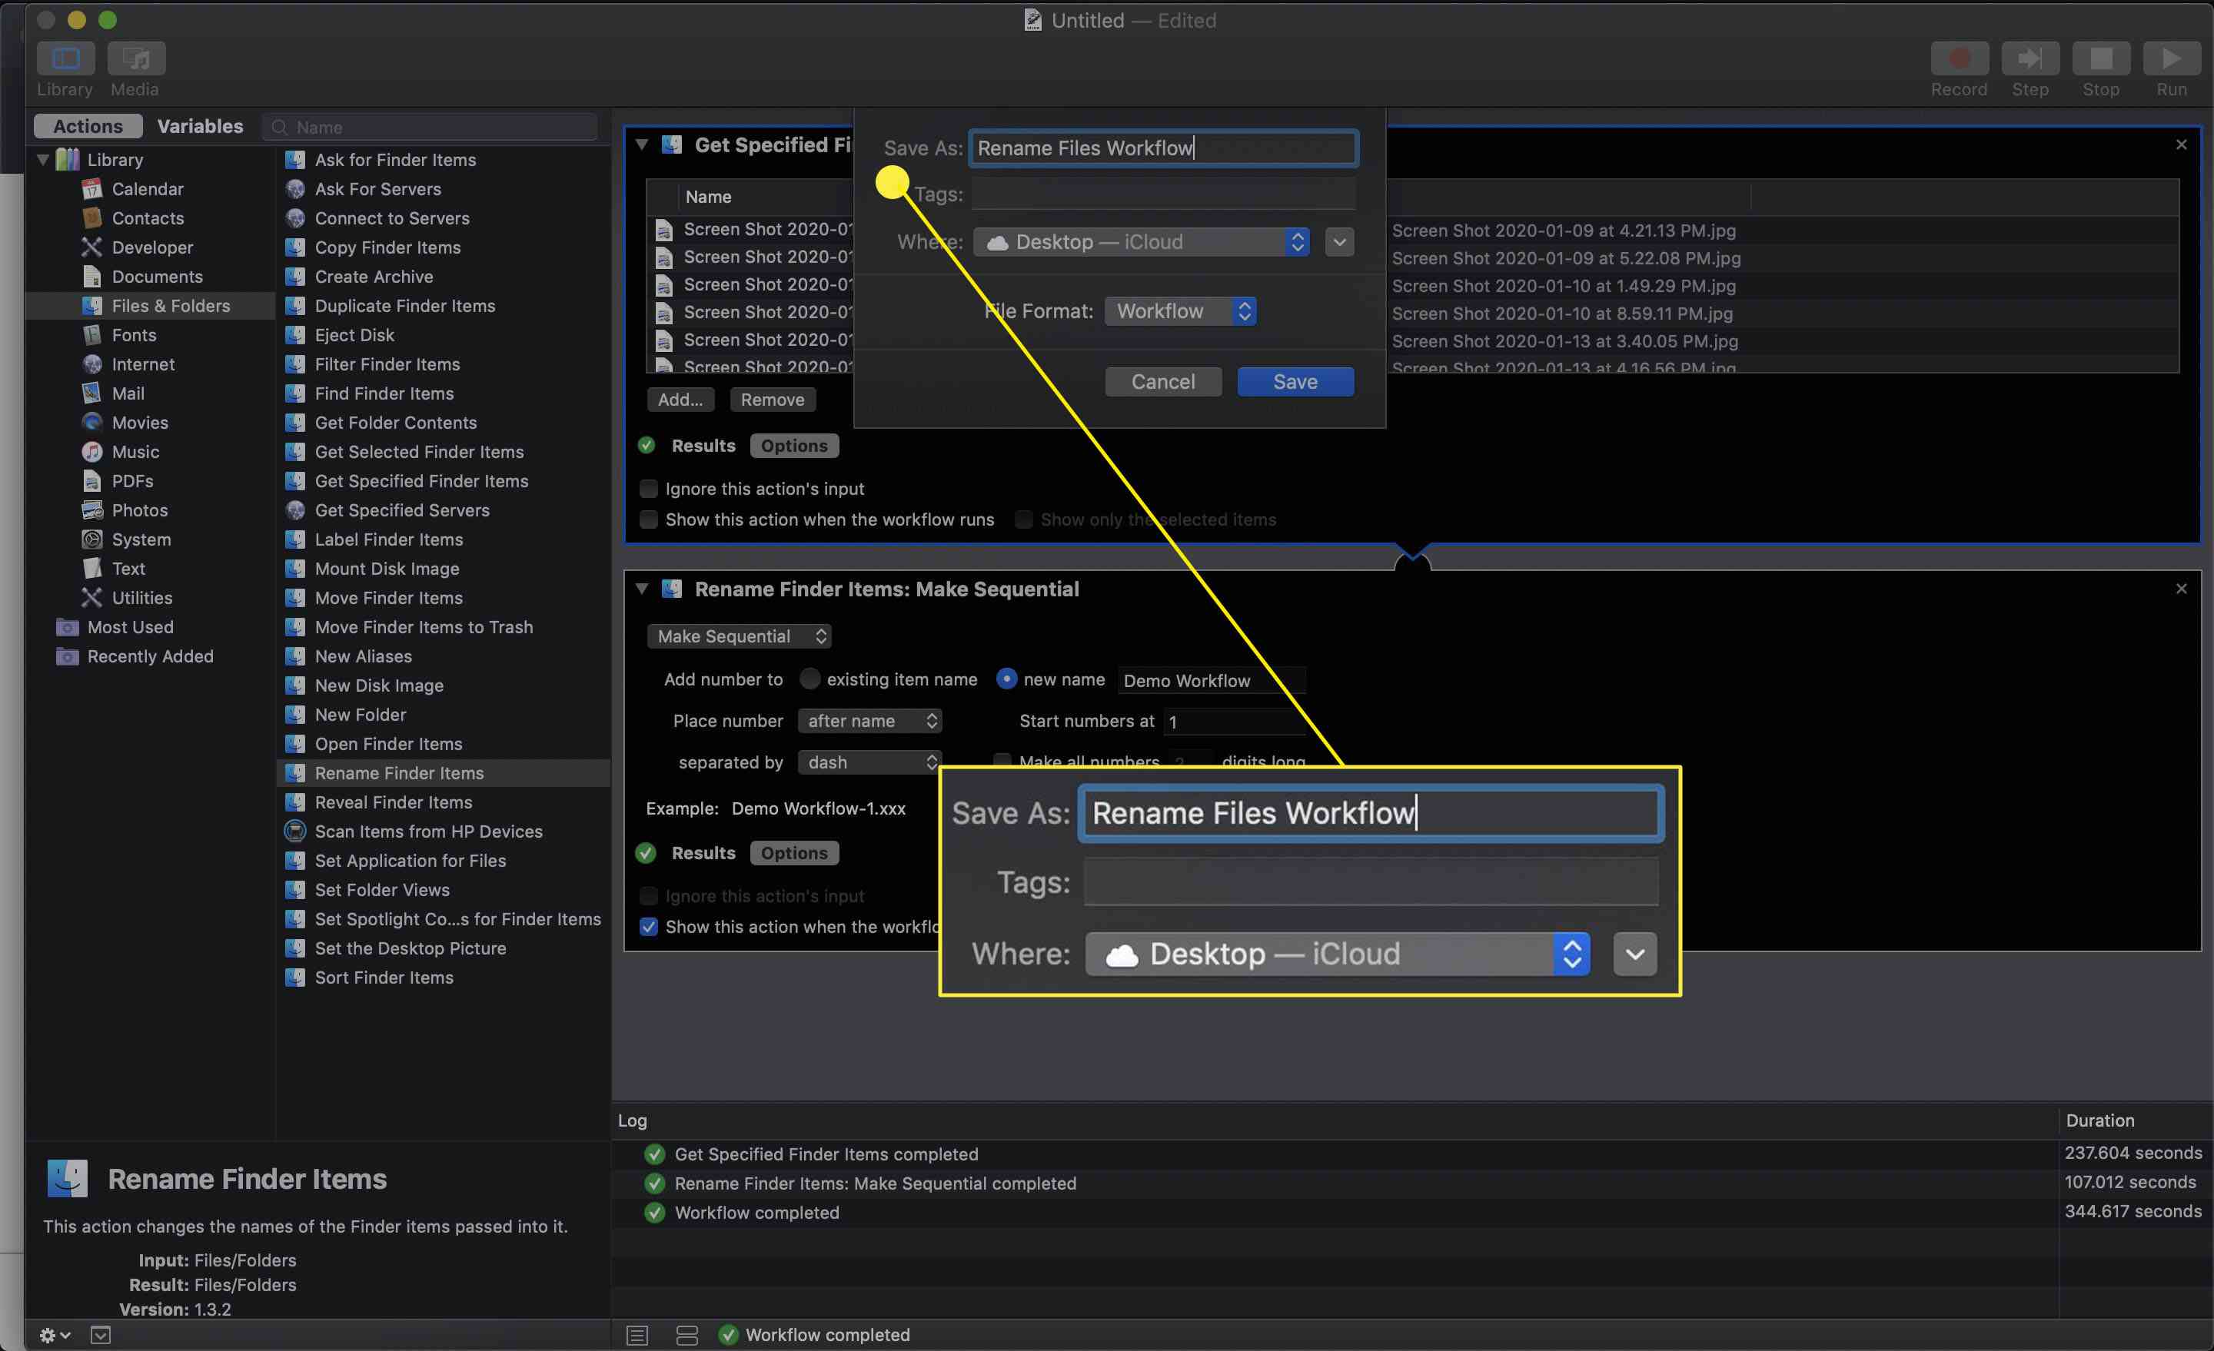Open the separated by dash dropdown
Viewport: 2214px width, 1351px height.
pyautogui.click(x=869, y=762)
